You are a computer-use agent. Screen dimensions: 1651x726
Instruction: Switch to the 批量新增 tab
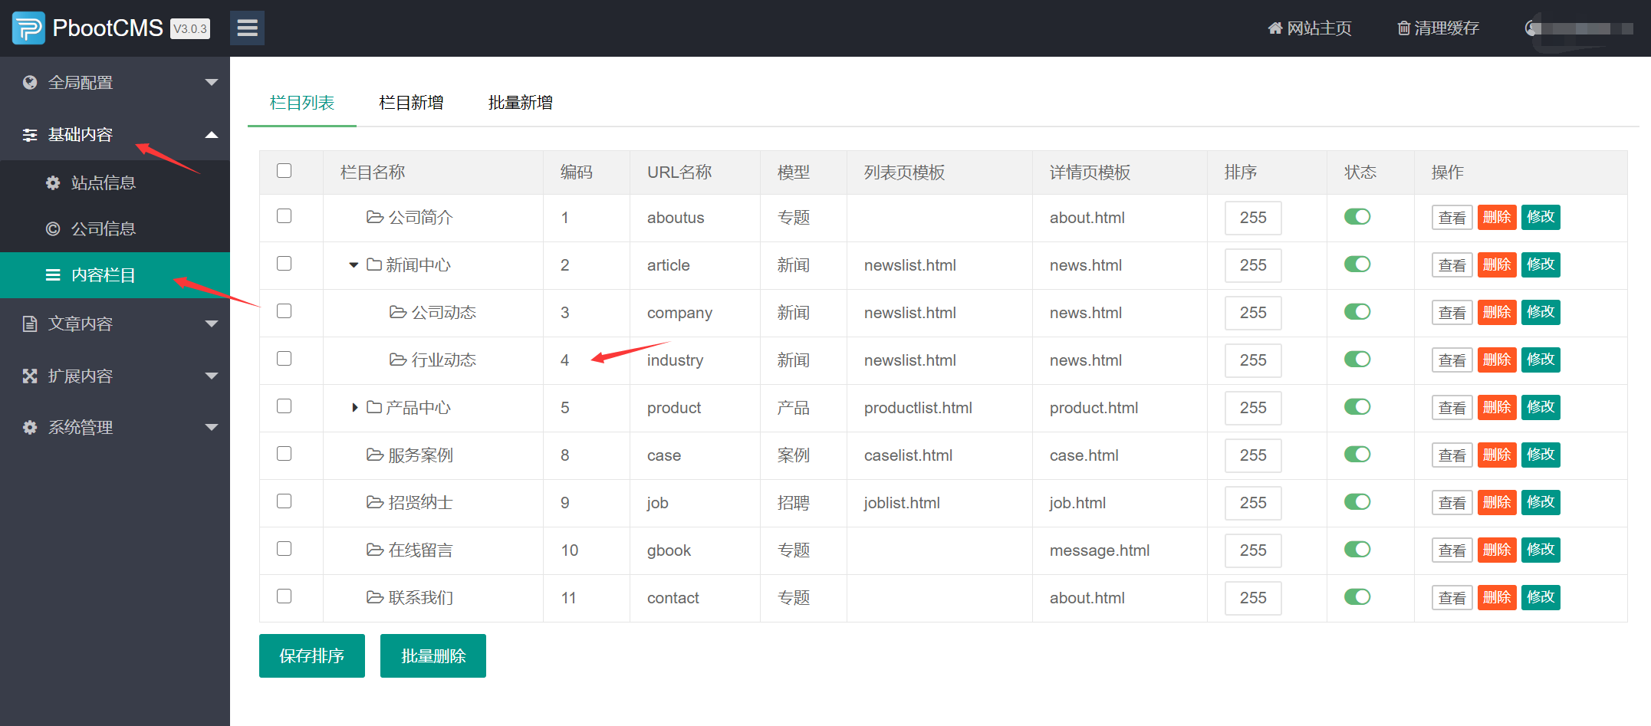click(520, 102)
